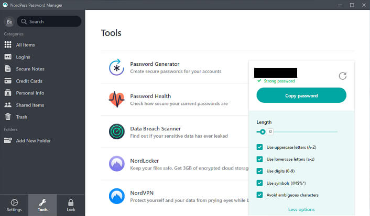Click the 'Length' label
This screenshot has width=370, height=216.
[x=264, y=122]
